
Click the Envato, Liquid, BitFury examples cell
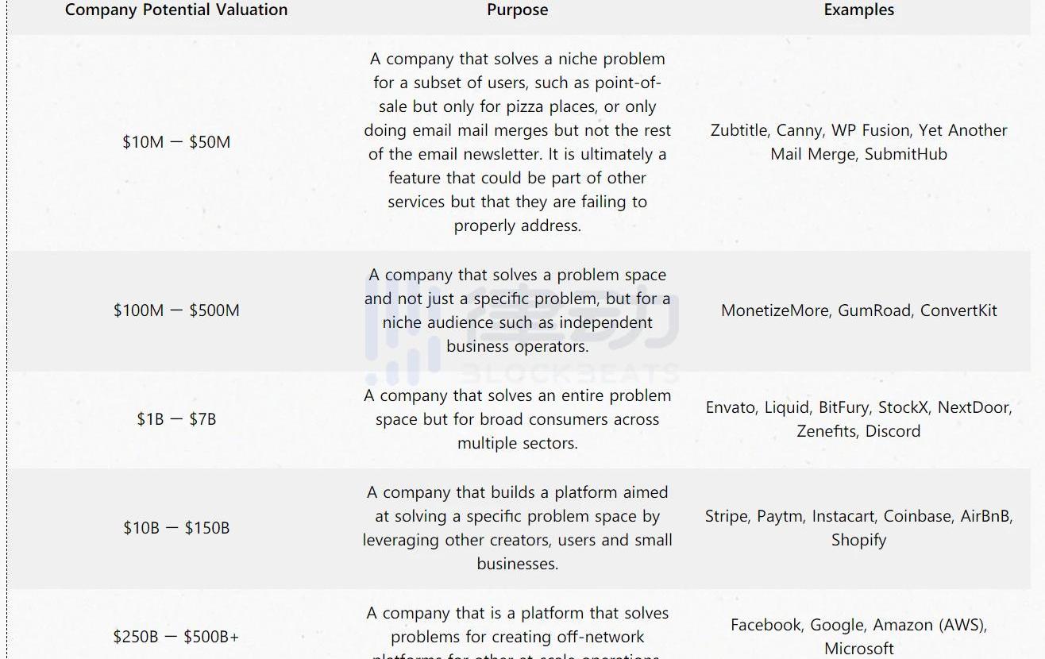point(858,419)
